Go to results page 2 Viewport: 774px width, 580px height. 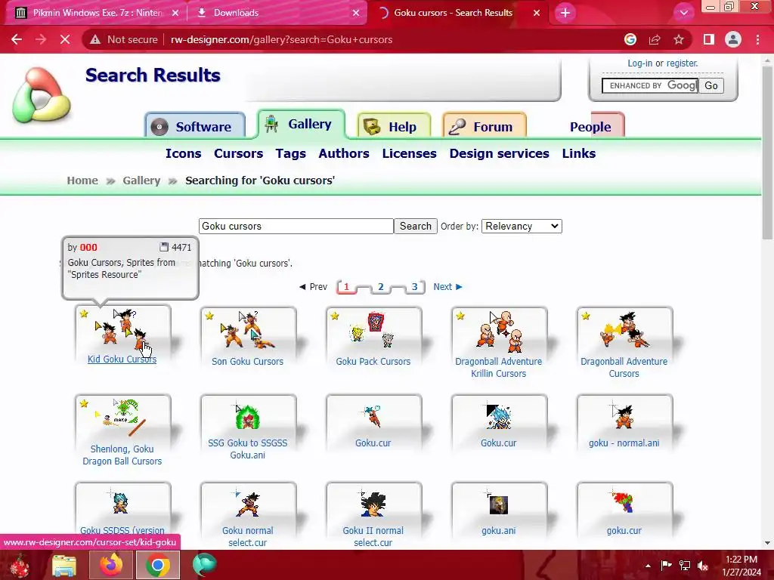381,286
